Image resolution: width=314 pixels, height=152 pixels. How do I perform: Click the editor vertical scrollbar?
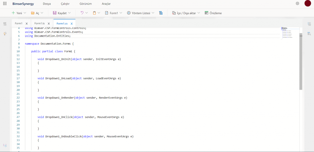[301, 61]
